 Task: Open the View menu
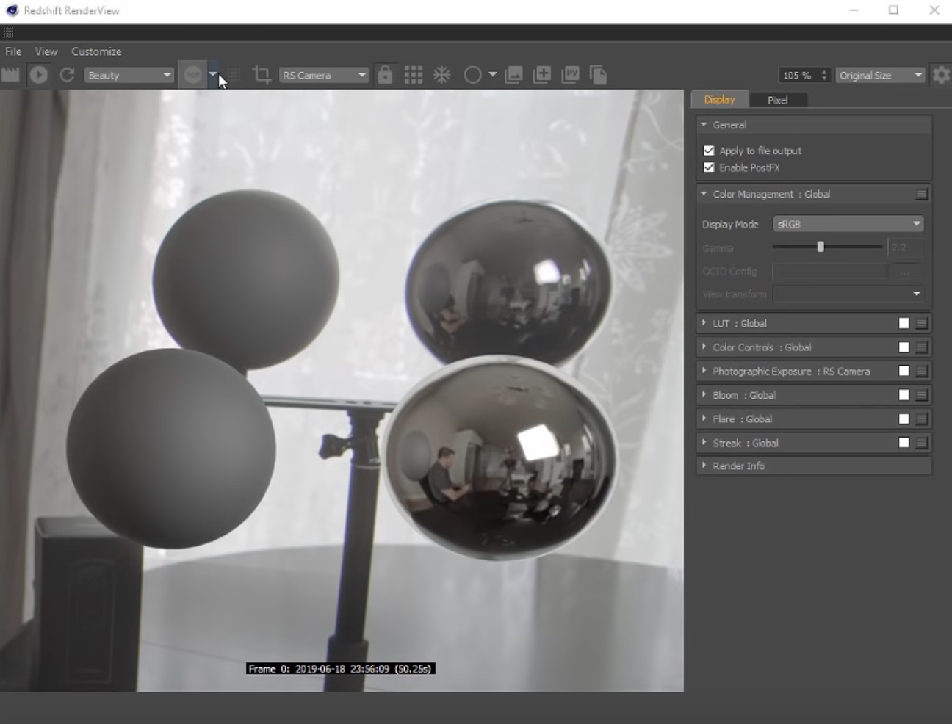click(46, 51)
